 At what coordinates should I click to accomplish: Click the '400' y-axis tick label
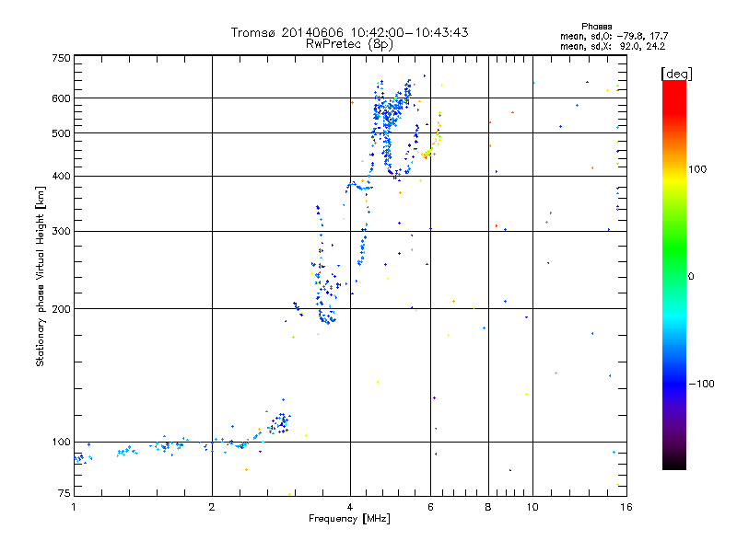(x=61, y=176)
